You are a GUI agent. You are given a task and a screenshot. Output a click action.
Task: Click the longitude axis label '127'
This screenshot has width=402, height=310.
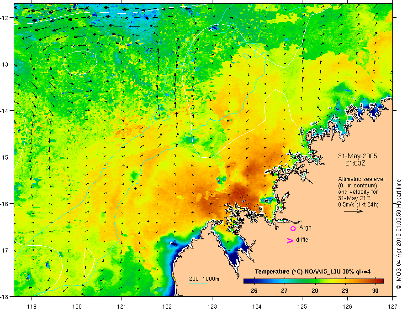coord(392,306)
